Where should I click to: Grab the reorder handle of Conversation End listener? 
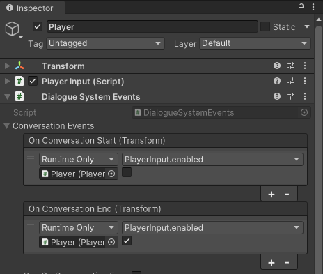(31, 227)
